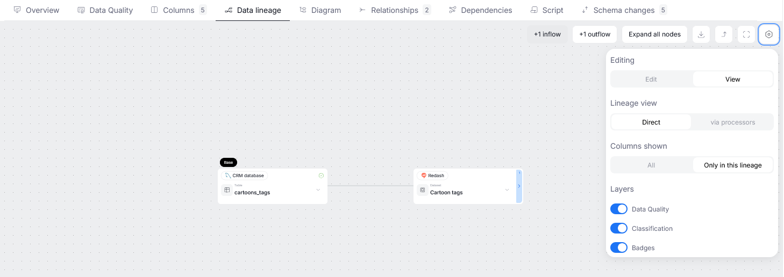Click the Redash logo icon
The image size is (784, 277).
tap(424, 176)
